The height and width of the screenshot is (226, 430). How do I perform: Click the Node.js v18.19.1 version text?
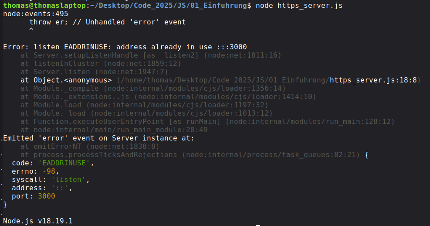(x=38, y=221)
